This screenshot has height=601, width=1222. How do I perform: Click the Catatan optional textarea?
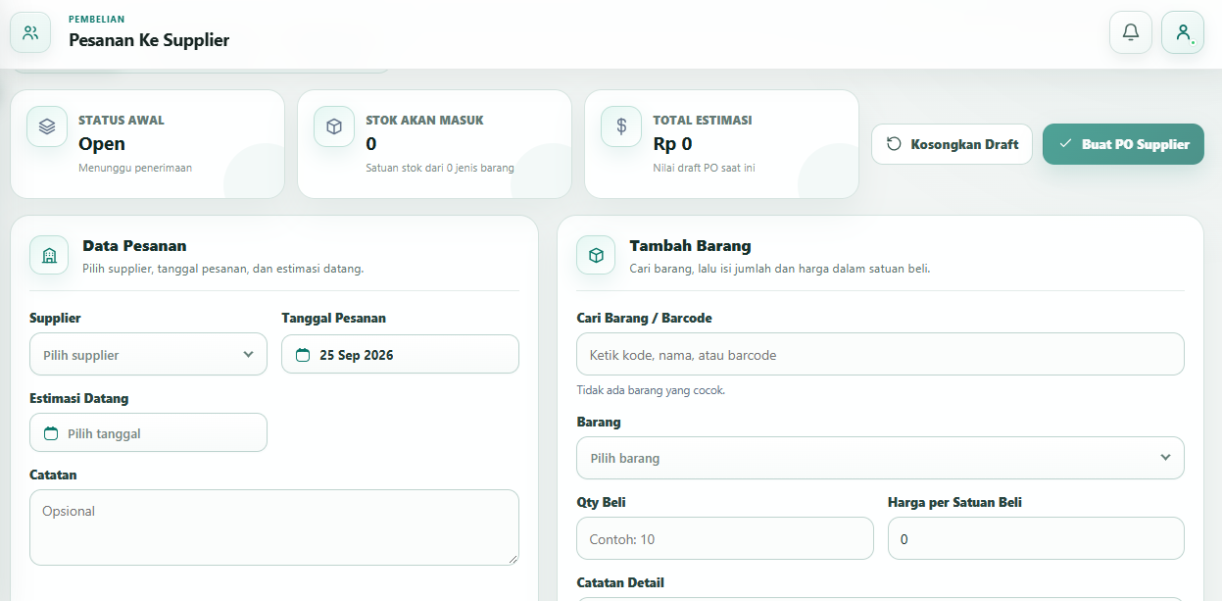click(x=274, y=527)
